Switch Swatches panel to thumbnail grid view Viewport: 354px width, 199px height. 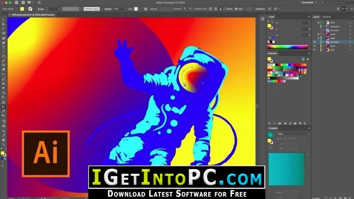(307, 59)
